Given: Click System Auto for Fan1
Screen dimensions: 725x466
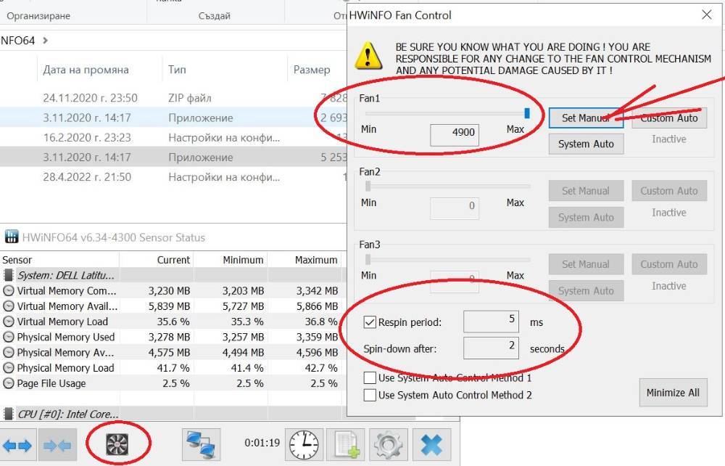Looking at the screenshot, I should point(586,144).
